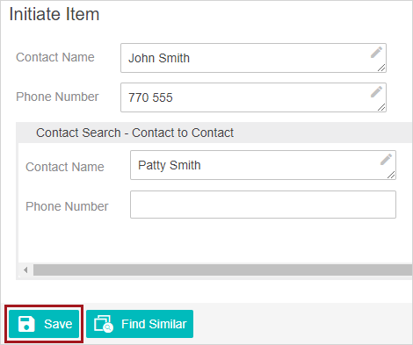Image resolution: width=413 pixels, height=345 pixels.
Task: Select the Contact Search - Contact to Contact header
Action: click(134, 133)
